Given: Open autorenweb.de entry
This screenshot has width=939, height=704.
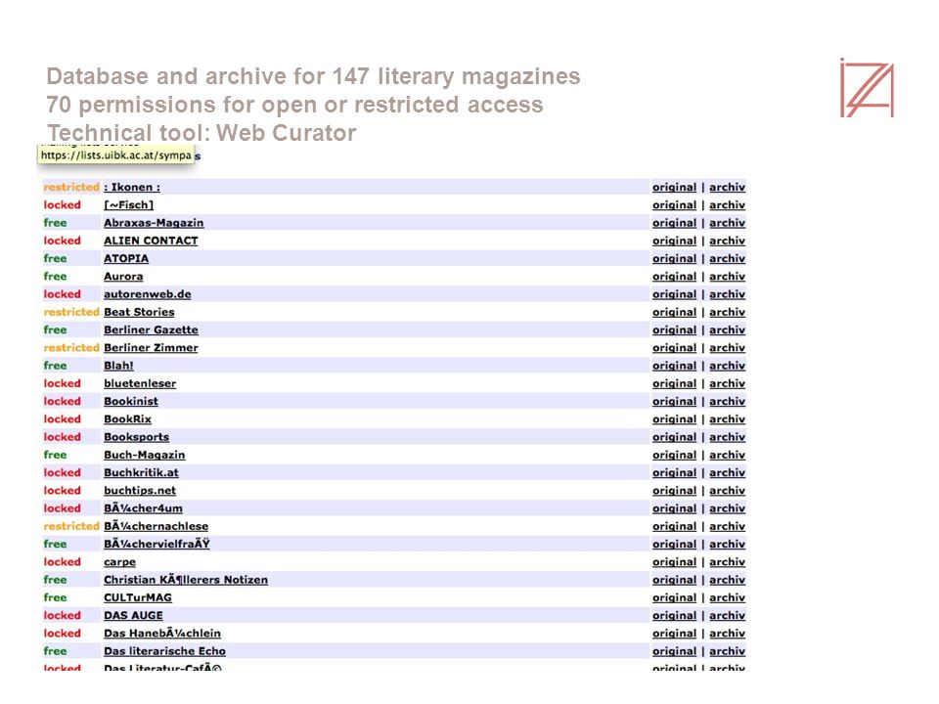Looking at the screenshot, I should 148,294.
